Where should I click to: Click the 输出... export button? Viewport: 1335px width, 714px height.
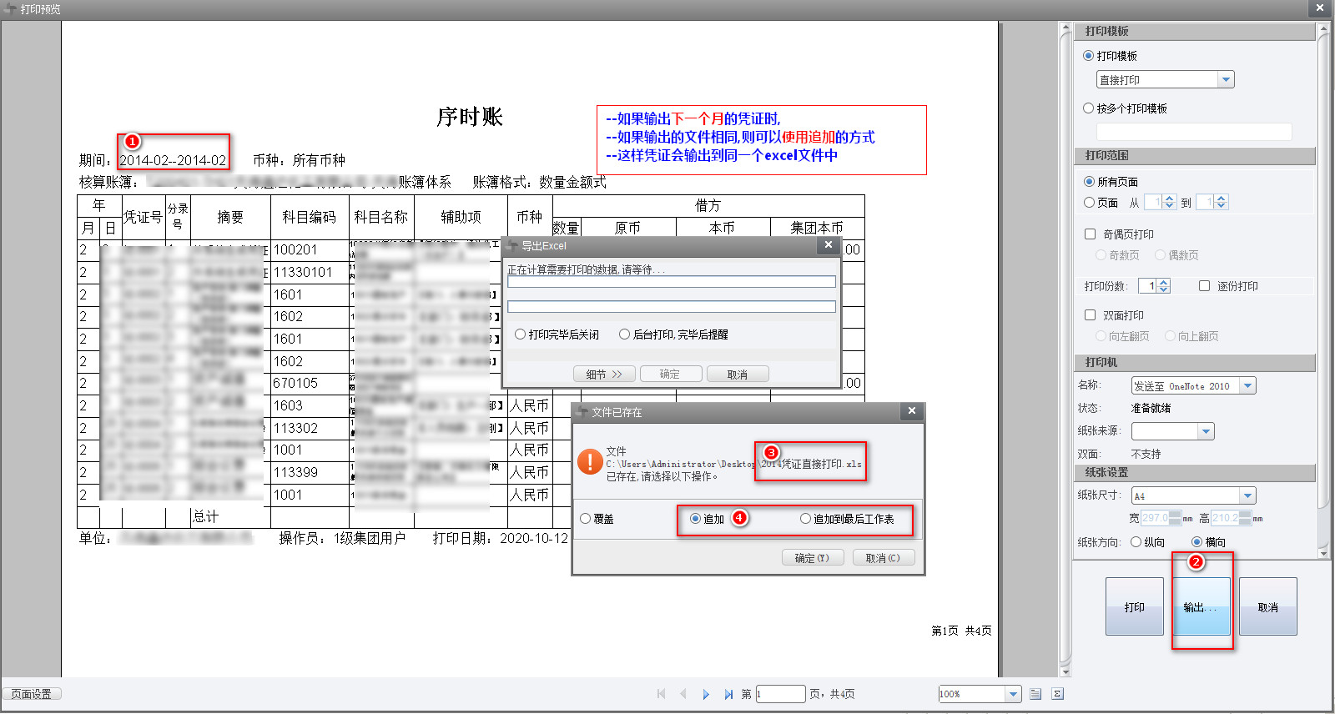1201,607
